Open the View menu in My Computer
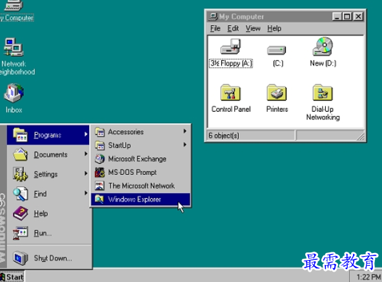This screenshot has width=382, height=282. (x=253, y=28)
